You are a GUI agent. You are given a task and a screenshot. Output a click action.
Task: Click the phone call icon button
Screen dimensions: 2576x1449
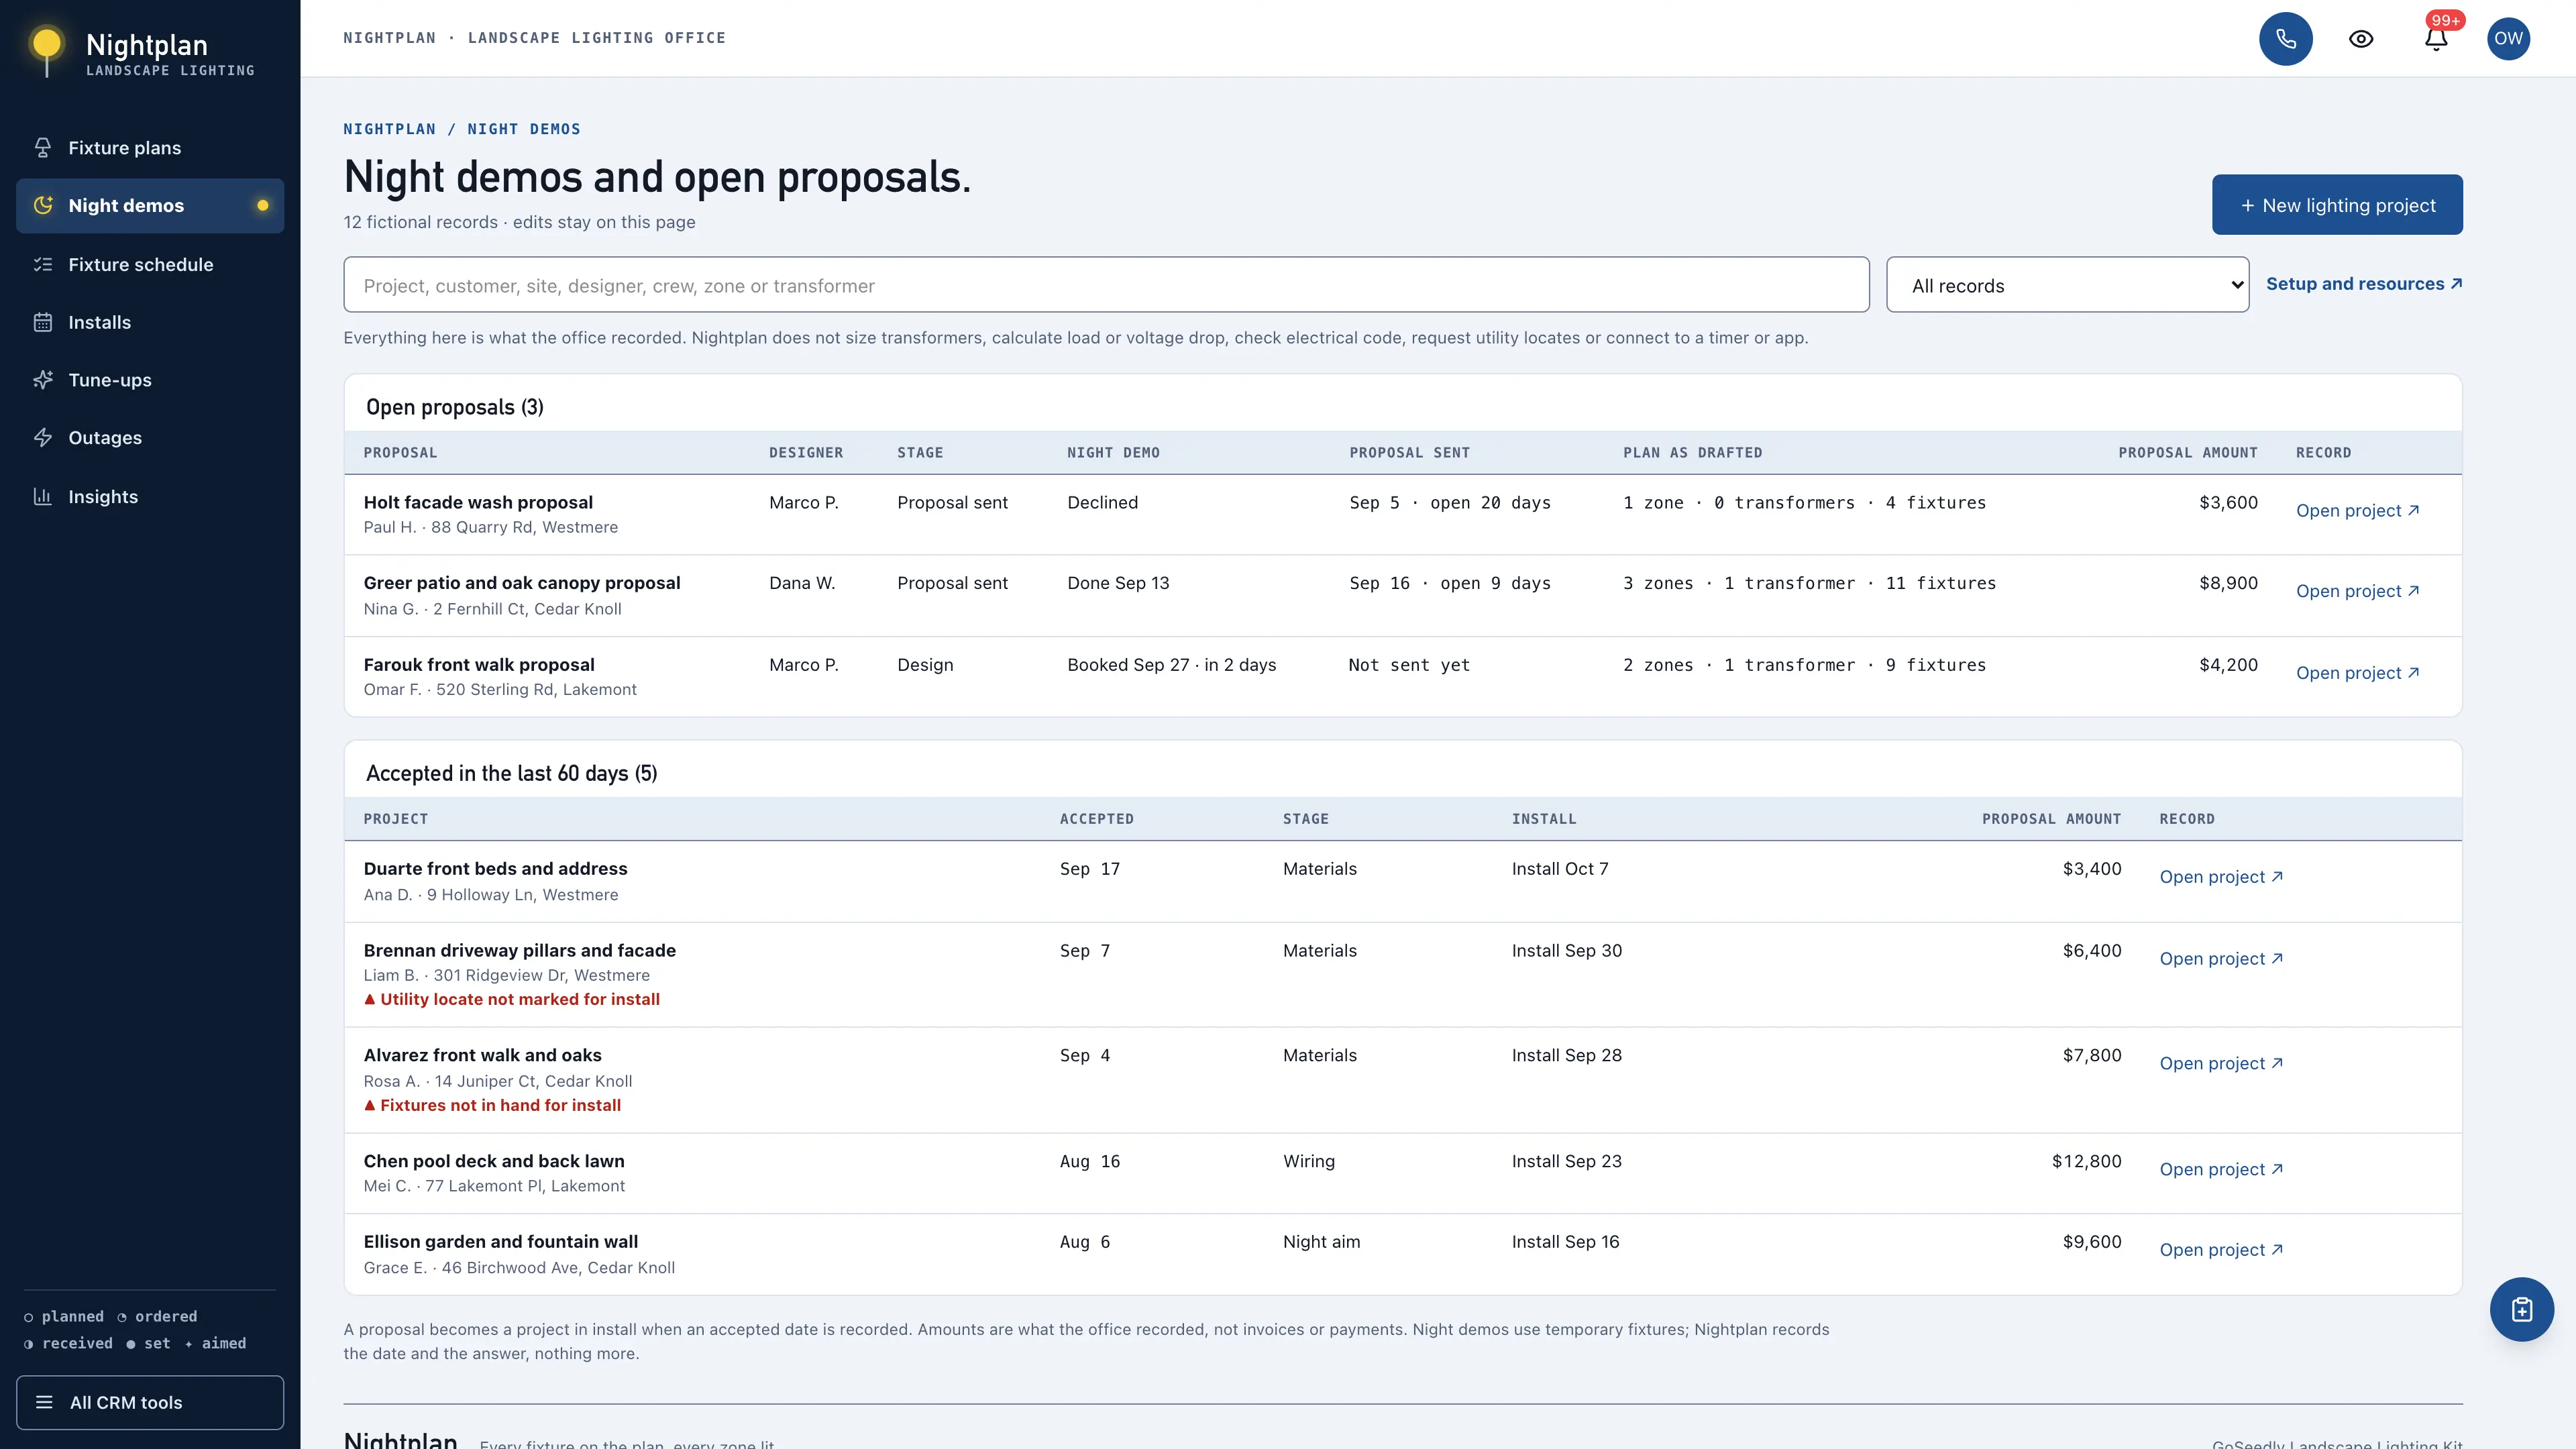click(2285, 39)
